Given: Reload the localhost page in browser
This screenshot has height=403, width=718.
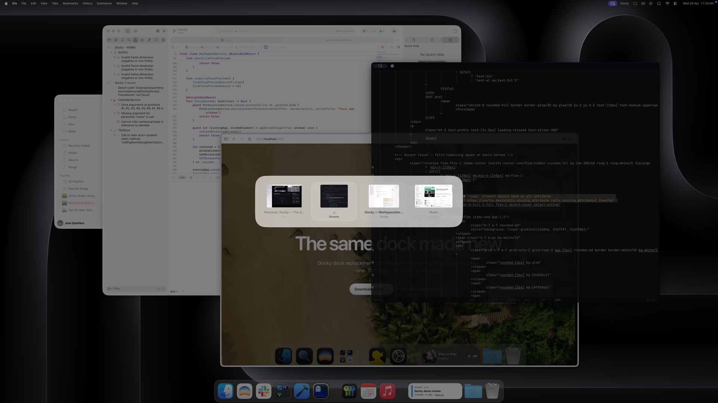Looking at the screenshot, I should (x=250, y=139).
